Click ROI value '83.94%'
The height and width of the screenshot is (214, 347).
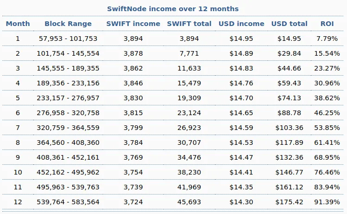(327, 187)
